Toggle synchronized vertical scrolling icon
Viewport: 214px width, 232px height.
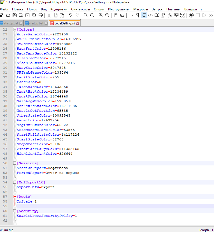pyautogui.click(x=116, y=15)
